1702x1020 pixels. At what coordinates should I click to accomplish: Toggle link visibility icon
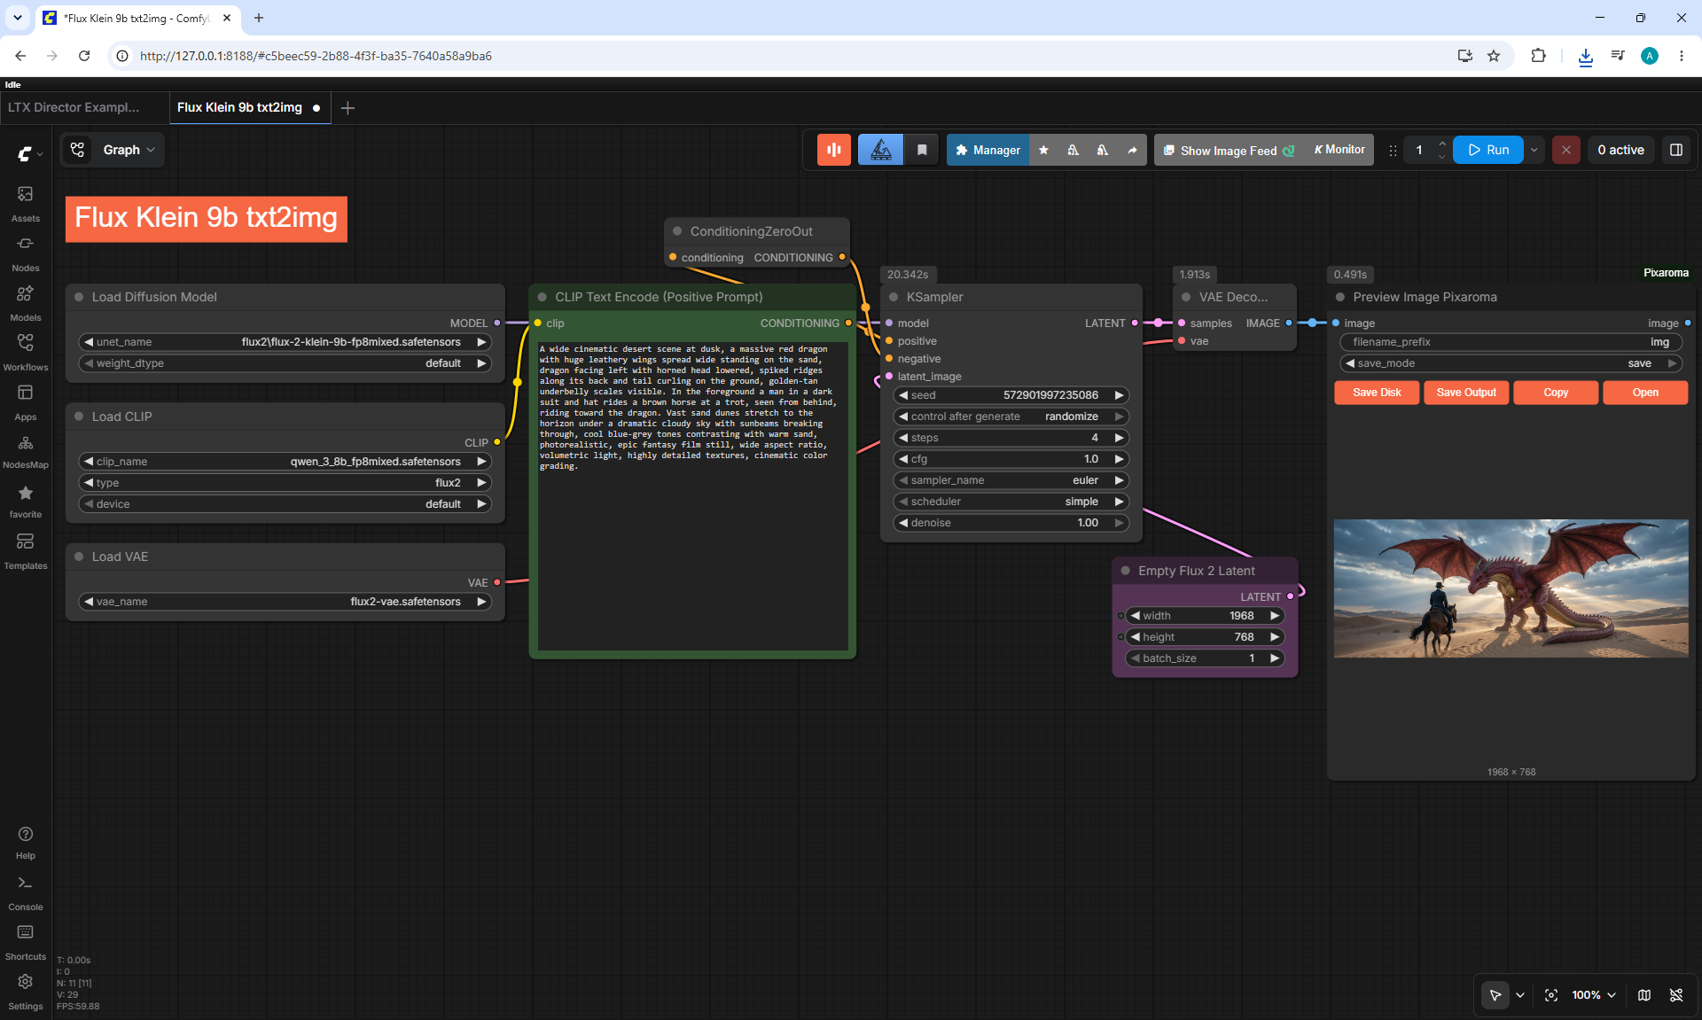coord(1676,995)
